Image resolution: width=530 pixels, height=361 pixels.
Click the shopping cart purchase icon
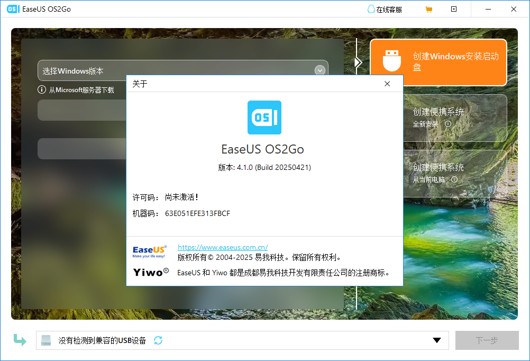click(x=428, y=10)
